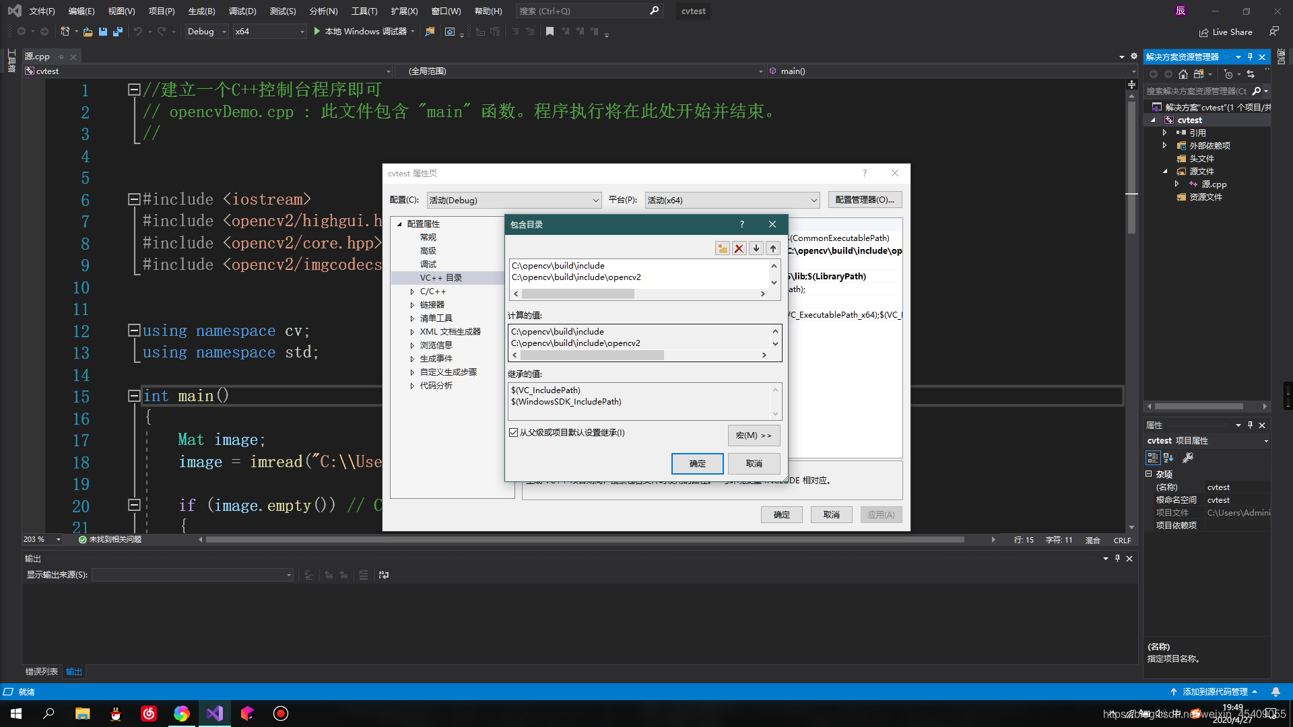1293x727 pixels.
Task: Collapse the main function on code line 15
Action: 134,396
